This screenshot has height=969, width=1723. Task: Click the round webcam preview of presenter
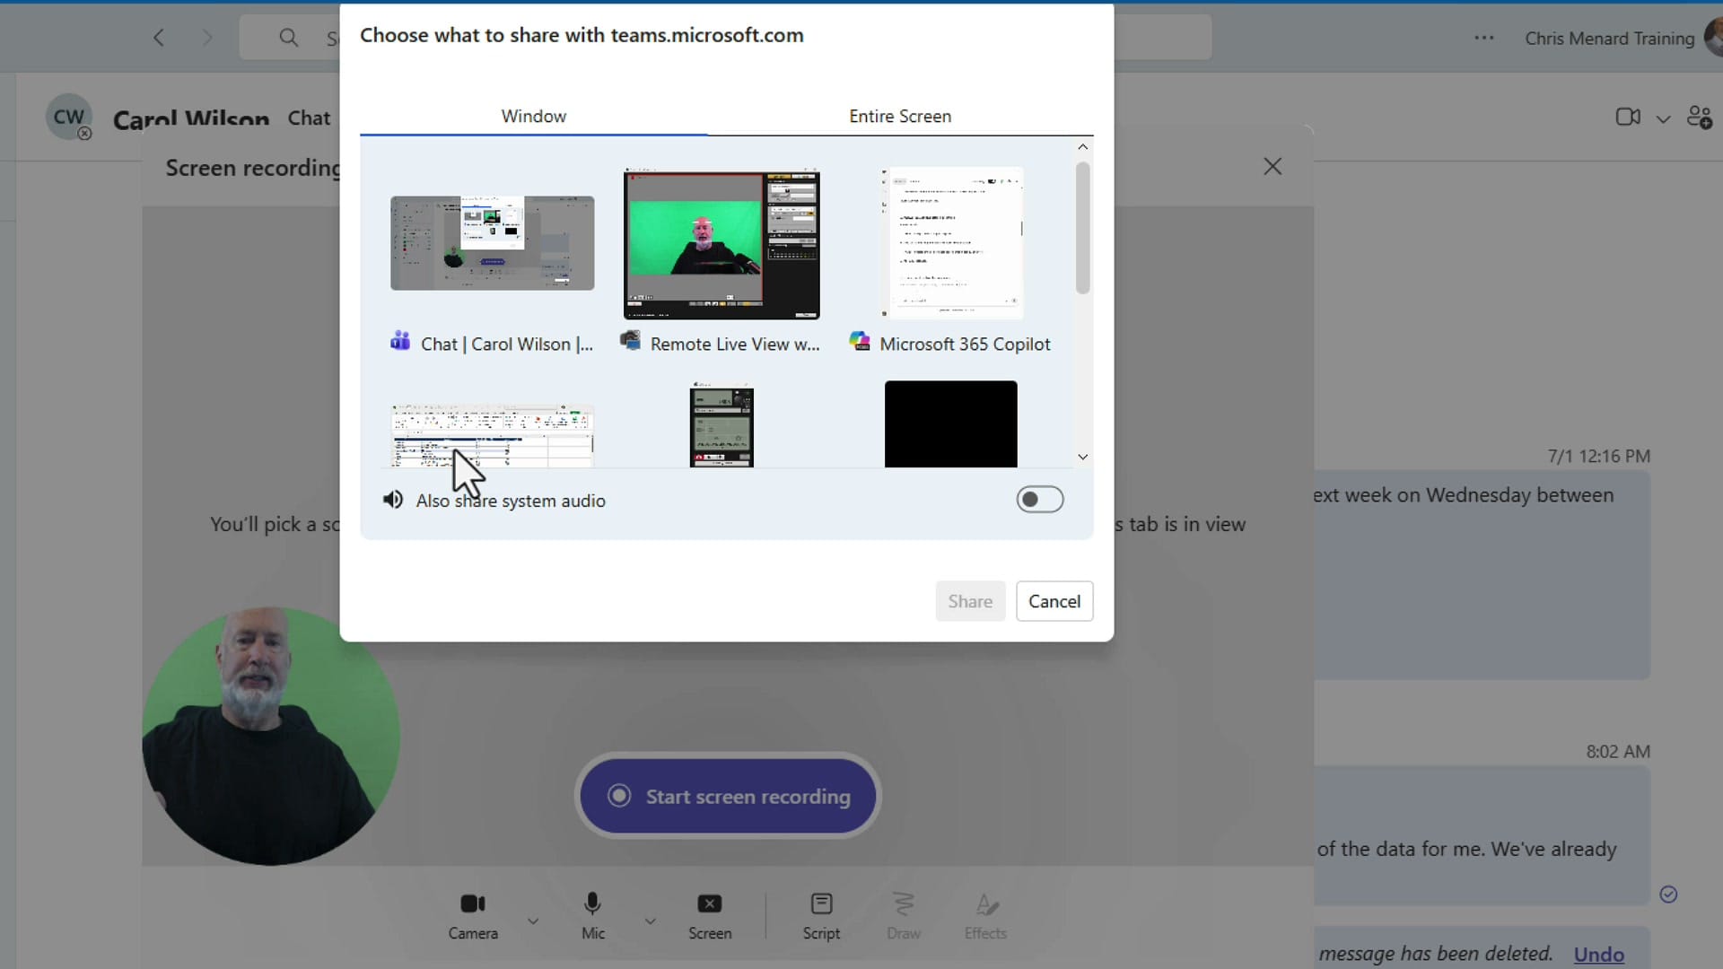[270, 737]
